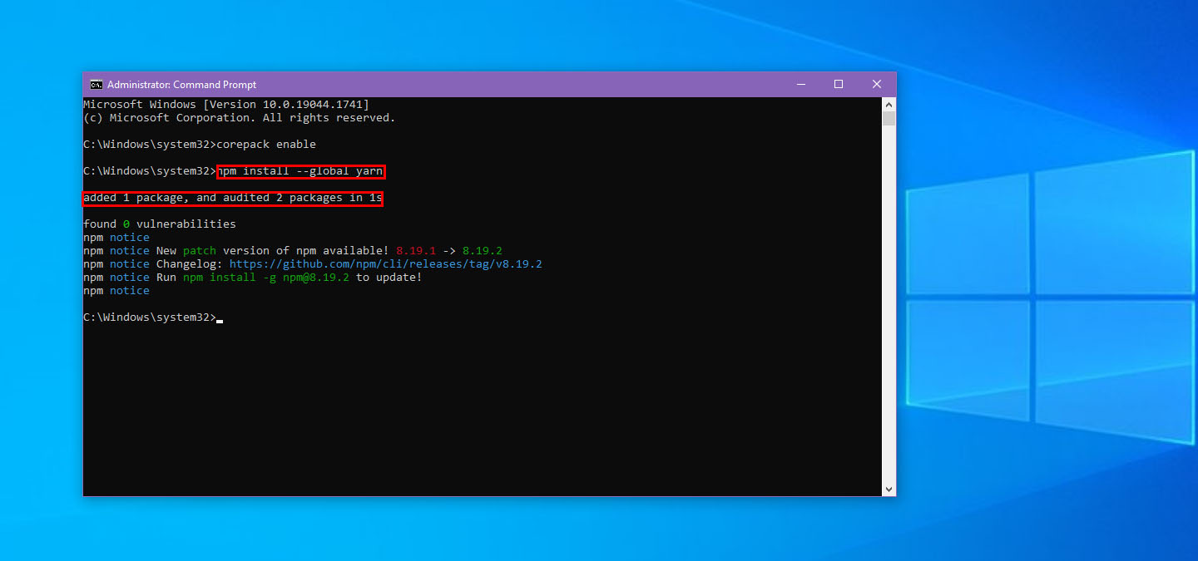Select the Microsoft Windows version banner text
This screenshot has width=1198, height=561.
225,104
